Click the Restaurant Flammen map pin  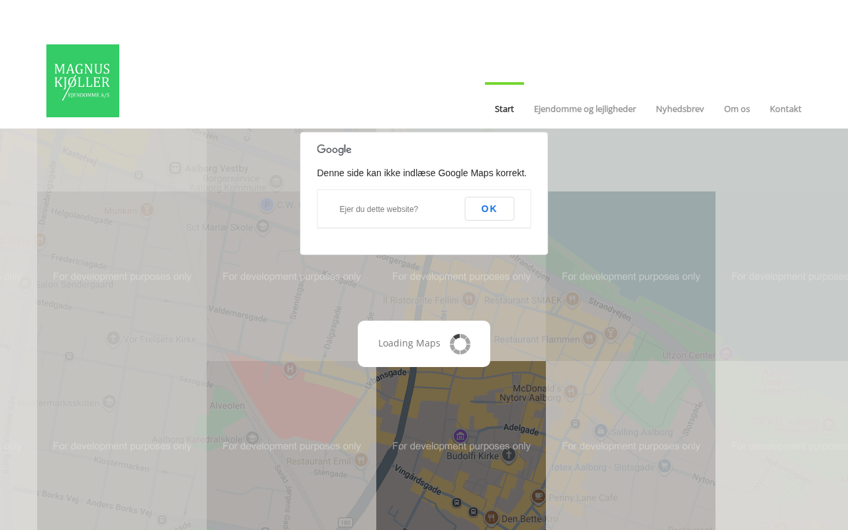(590, 338)
